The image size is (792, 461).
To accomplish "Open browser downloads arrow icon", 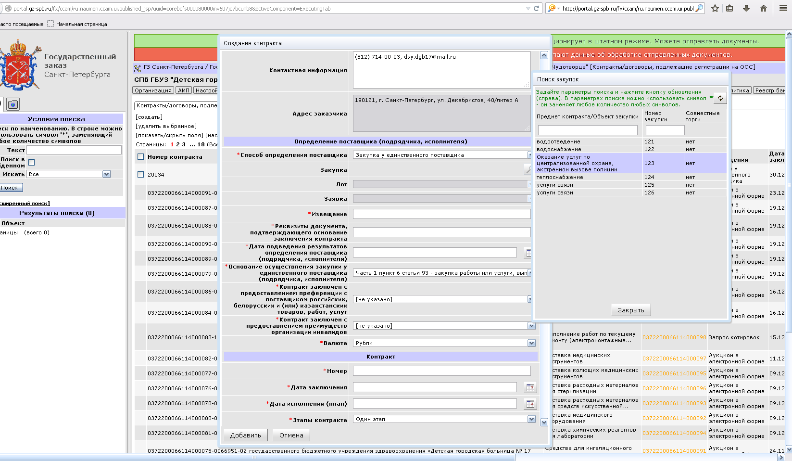I will point(746,8).
